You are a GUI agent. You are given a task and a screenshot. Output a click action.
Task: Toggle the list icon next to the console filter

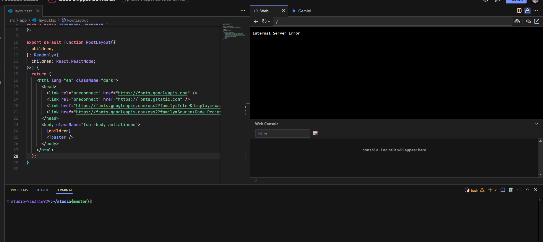pos(315,133)
